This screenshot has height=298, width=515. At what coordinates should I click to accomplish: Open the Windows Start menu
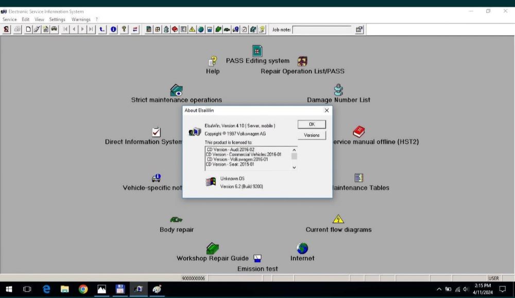pyautogui.click(x=9, y=289)
